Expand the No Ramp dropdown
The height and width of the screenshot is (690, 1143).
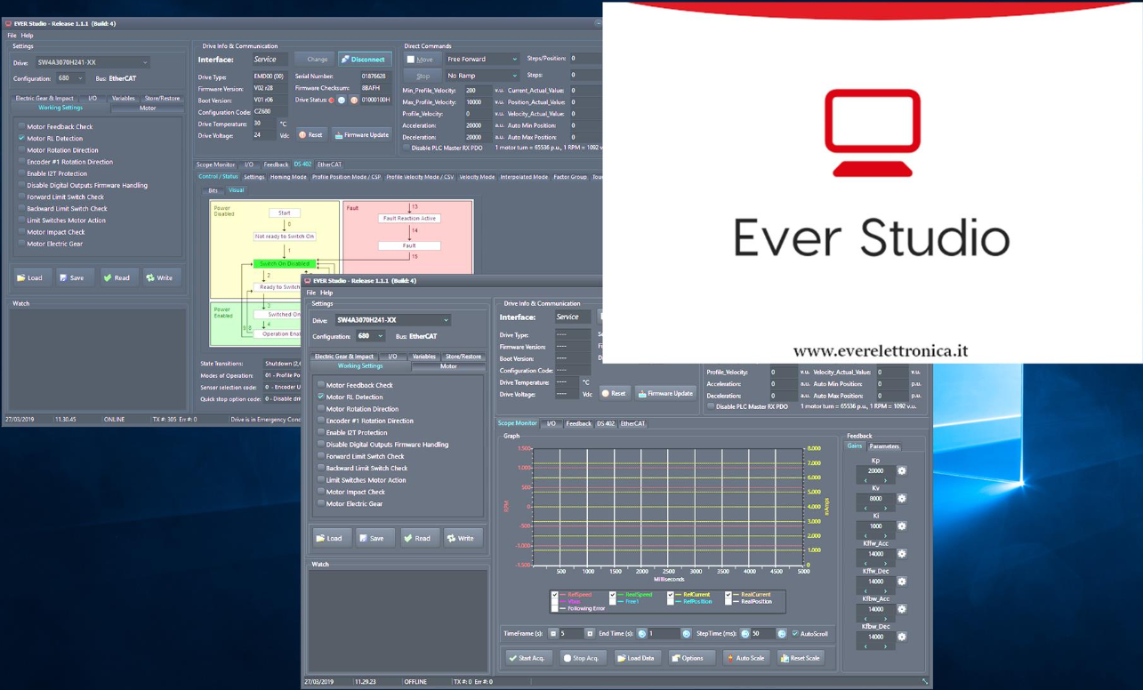481,76
